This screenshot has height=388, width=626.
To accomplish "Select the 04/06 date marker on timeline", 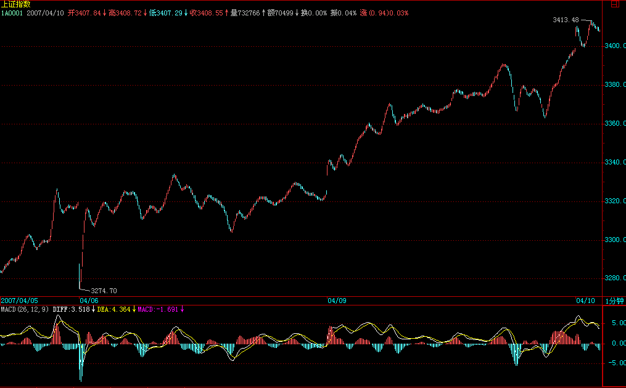I will [x=89, y=301].
